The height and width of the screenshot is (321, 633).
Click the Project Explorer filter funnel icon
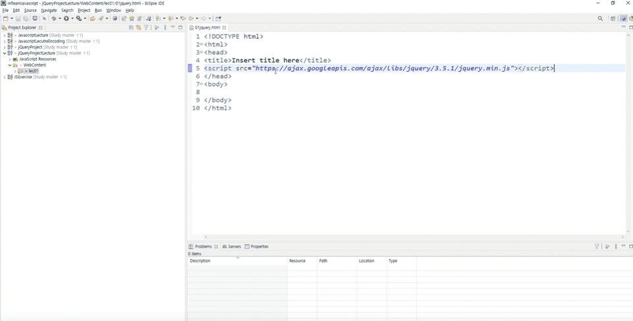(x=146, y=28)
